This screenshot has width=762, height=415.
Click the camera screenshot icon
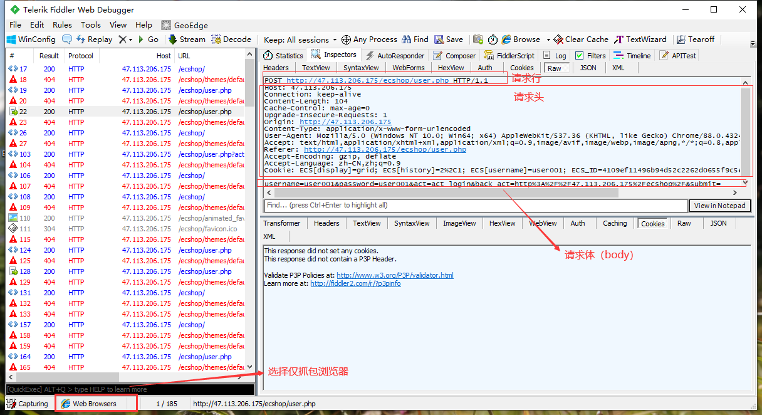tap(478, 39)
